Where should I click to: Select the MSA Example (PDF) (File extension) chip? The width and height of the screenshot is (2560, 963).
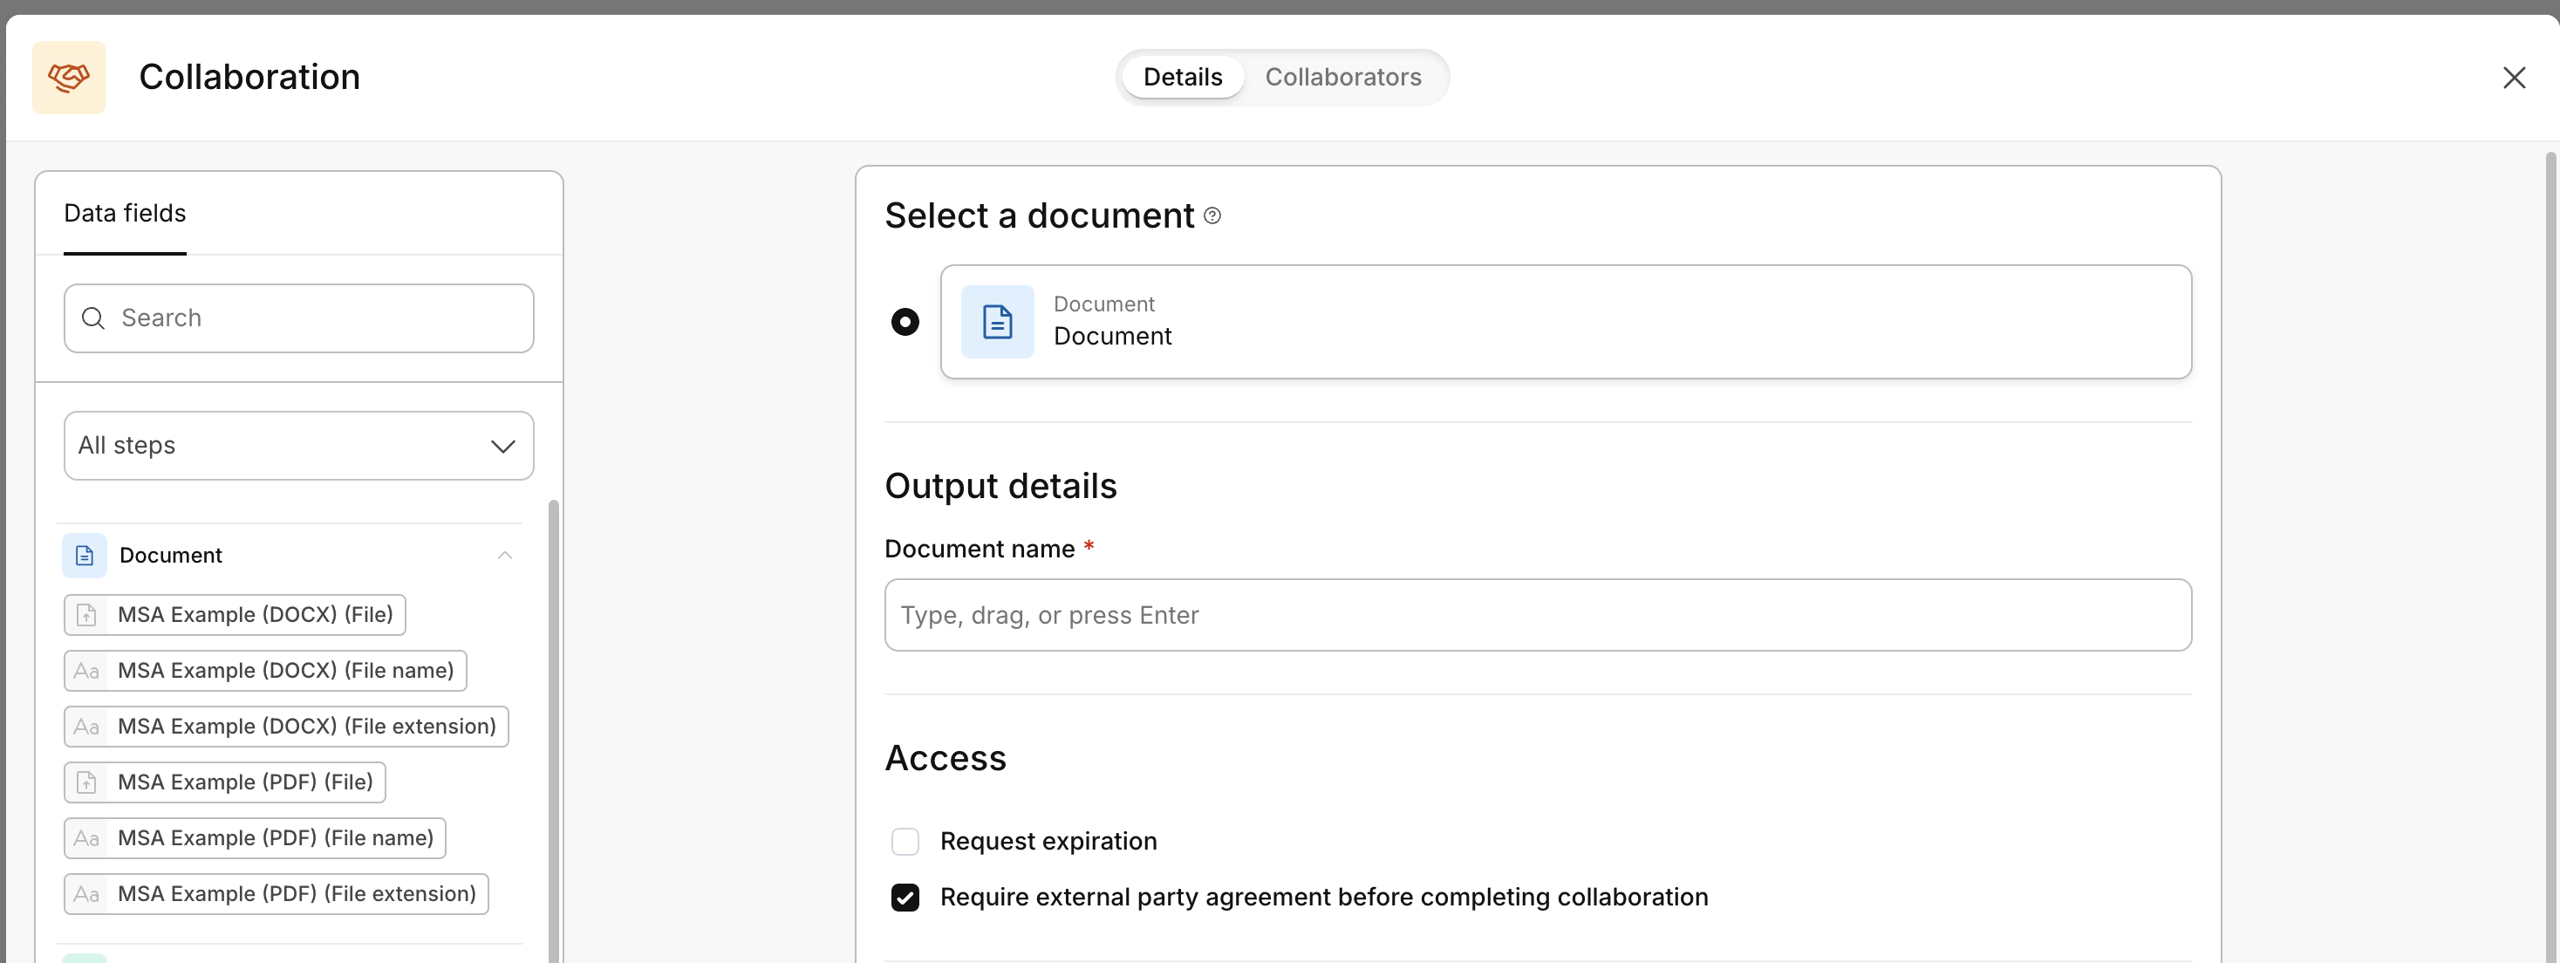tap(276, 894)
